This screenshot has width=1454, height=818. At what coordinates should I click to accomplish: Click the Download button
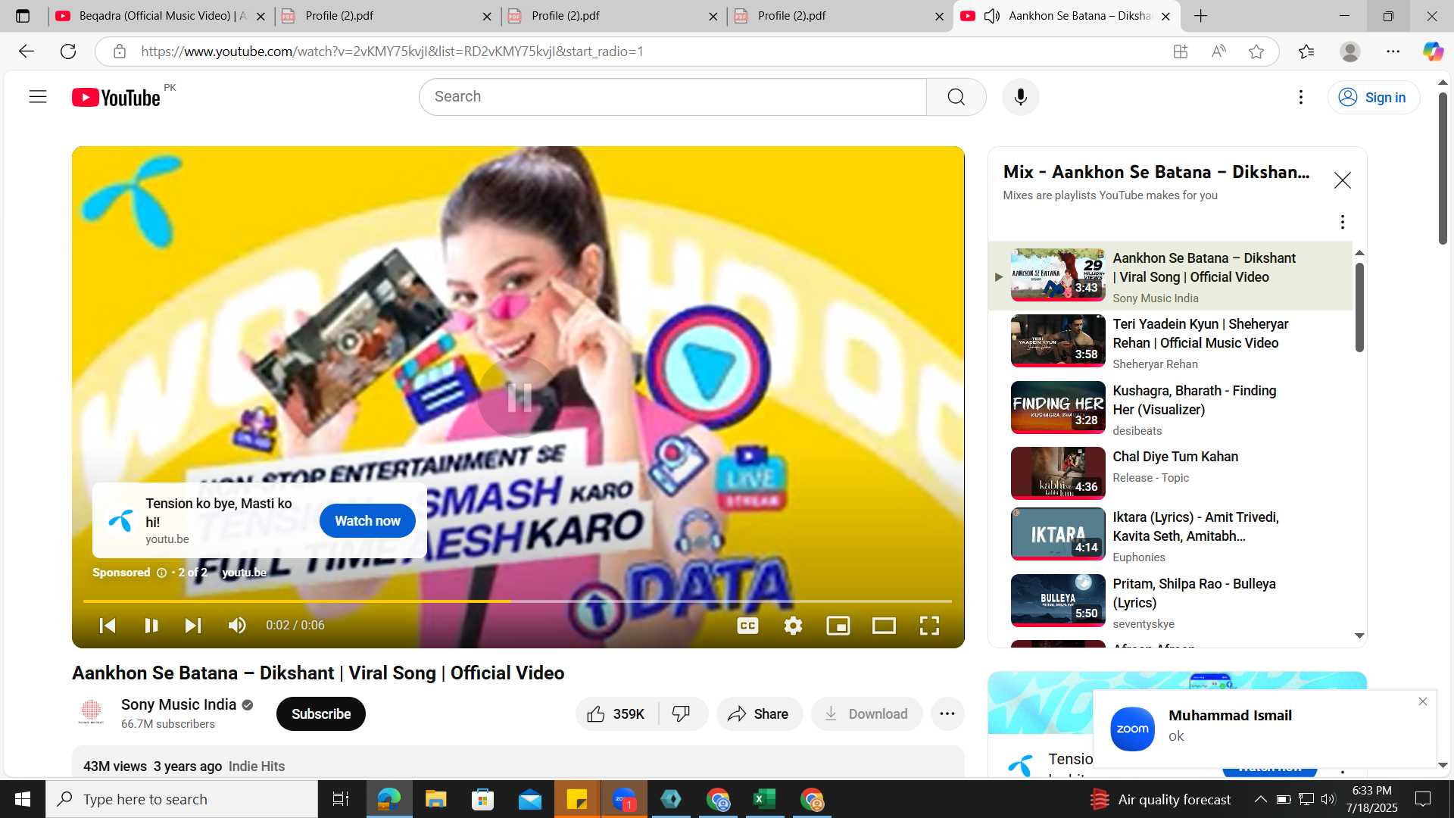(x=866, y=714)
